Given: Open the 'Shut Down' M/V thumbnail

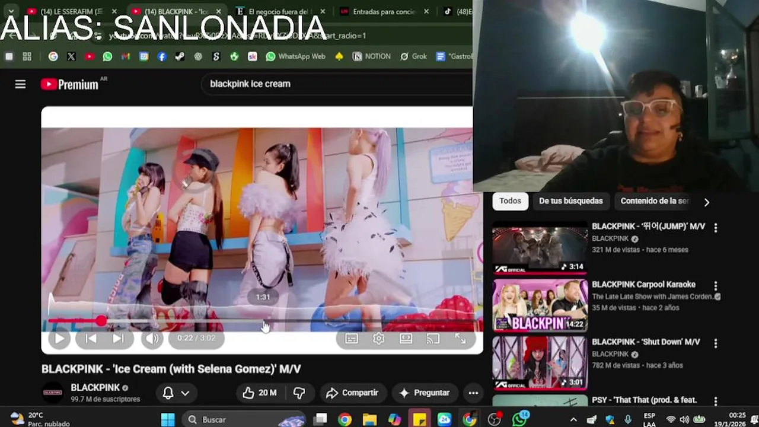Looking at the screenshot, I should 540,363.
